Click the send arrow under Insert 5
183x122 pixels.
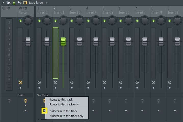[110, 111]
